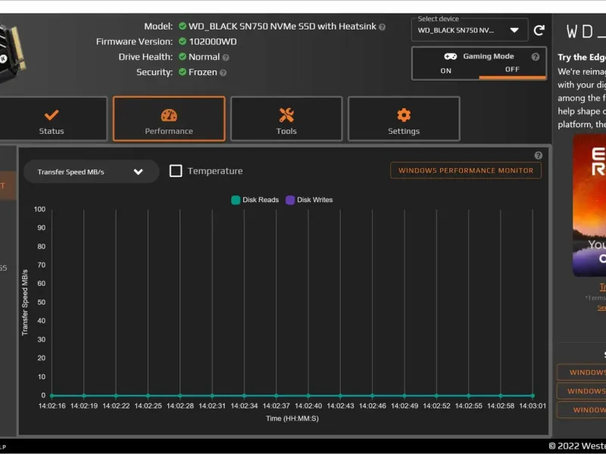The height and width of the screenshot is (454, 606).
Task: Open Gaming Mode help question mark
Action: pos(536,57)
